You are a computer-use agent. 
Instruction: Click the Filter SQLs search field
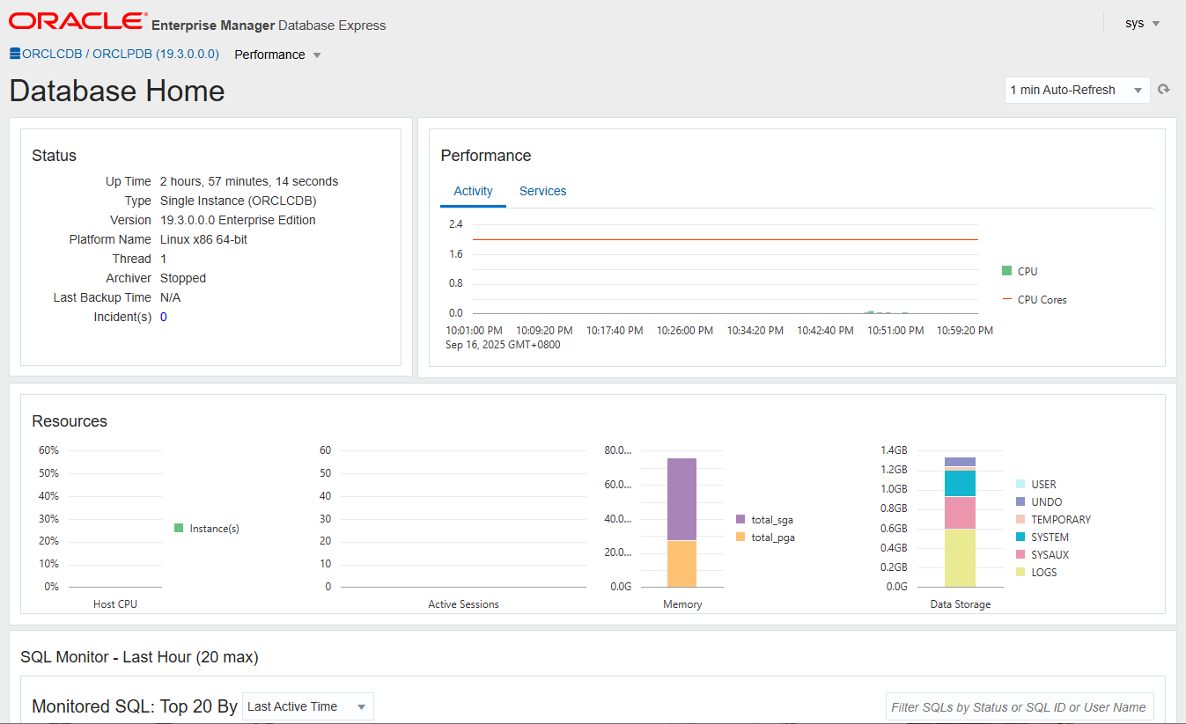point(1019,706)
